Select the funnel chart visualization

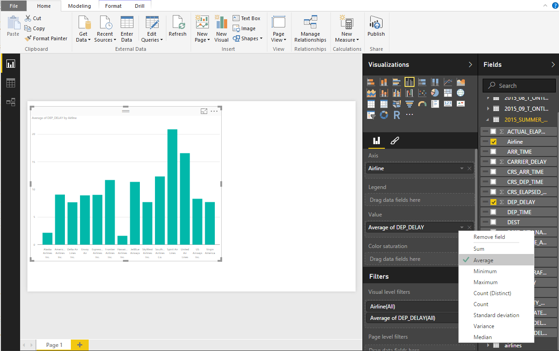(x=410, y=103)
